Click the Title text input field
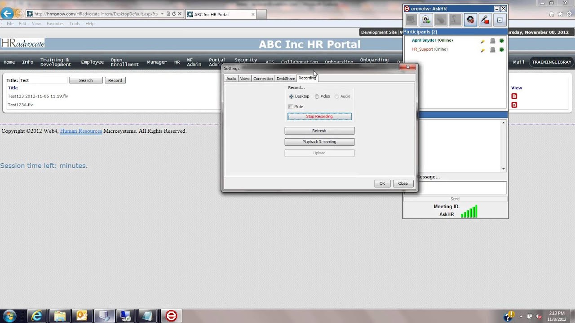Screen dimensions: 575x323 click(x=43, y=80)
